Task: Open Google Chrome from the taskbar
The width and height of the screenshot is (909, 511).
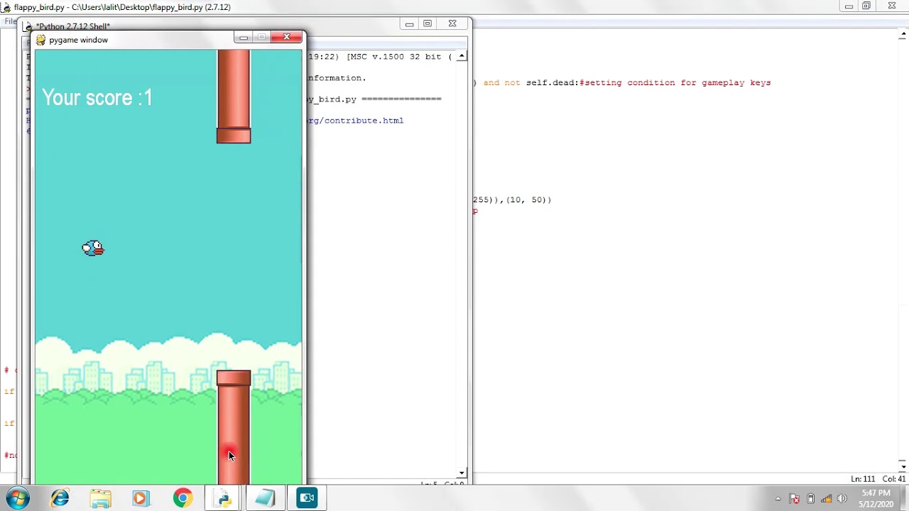Action: (183, 498)
